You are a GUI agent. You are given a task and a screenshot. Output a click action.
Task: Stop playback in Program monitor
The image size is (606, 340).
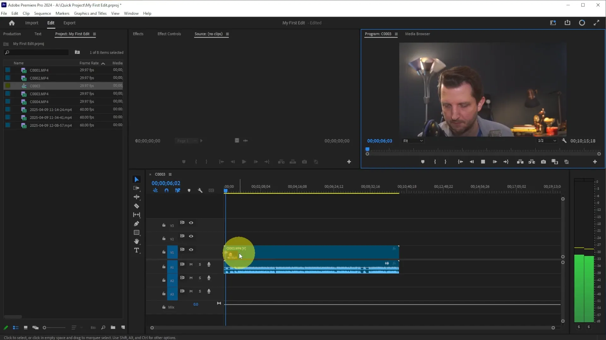click(x=483, y=162)
